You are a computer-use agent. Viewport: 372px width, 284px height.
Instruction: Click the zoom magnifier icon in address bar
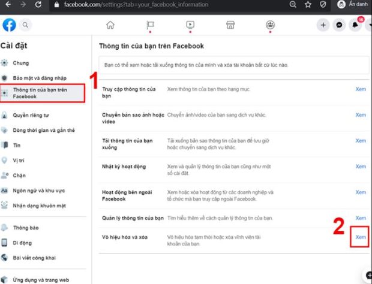(x=293, y=5)
